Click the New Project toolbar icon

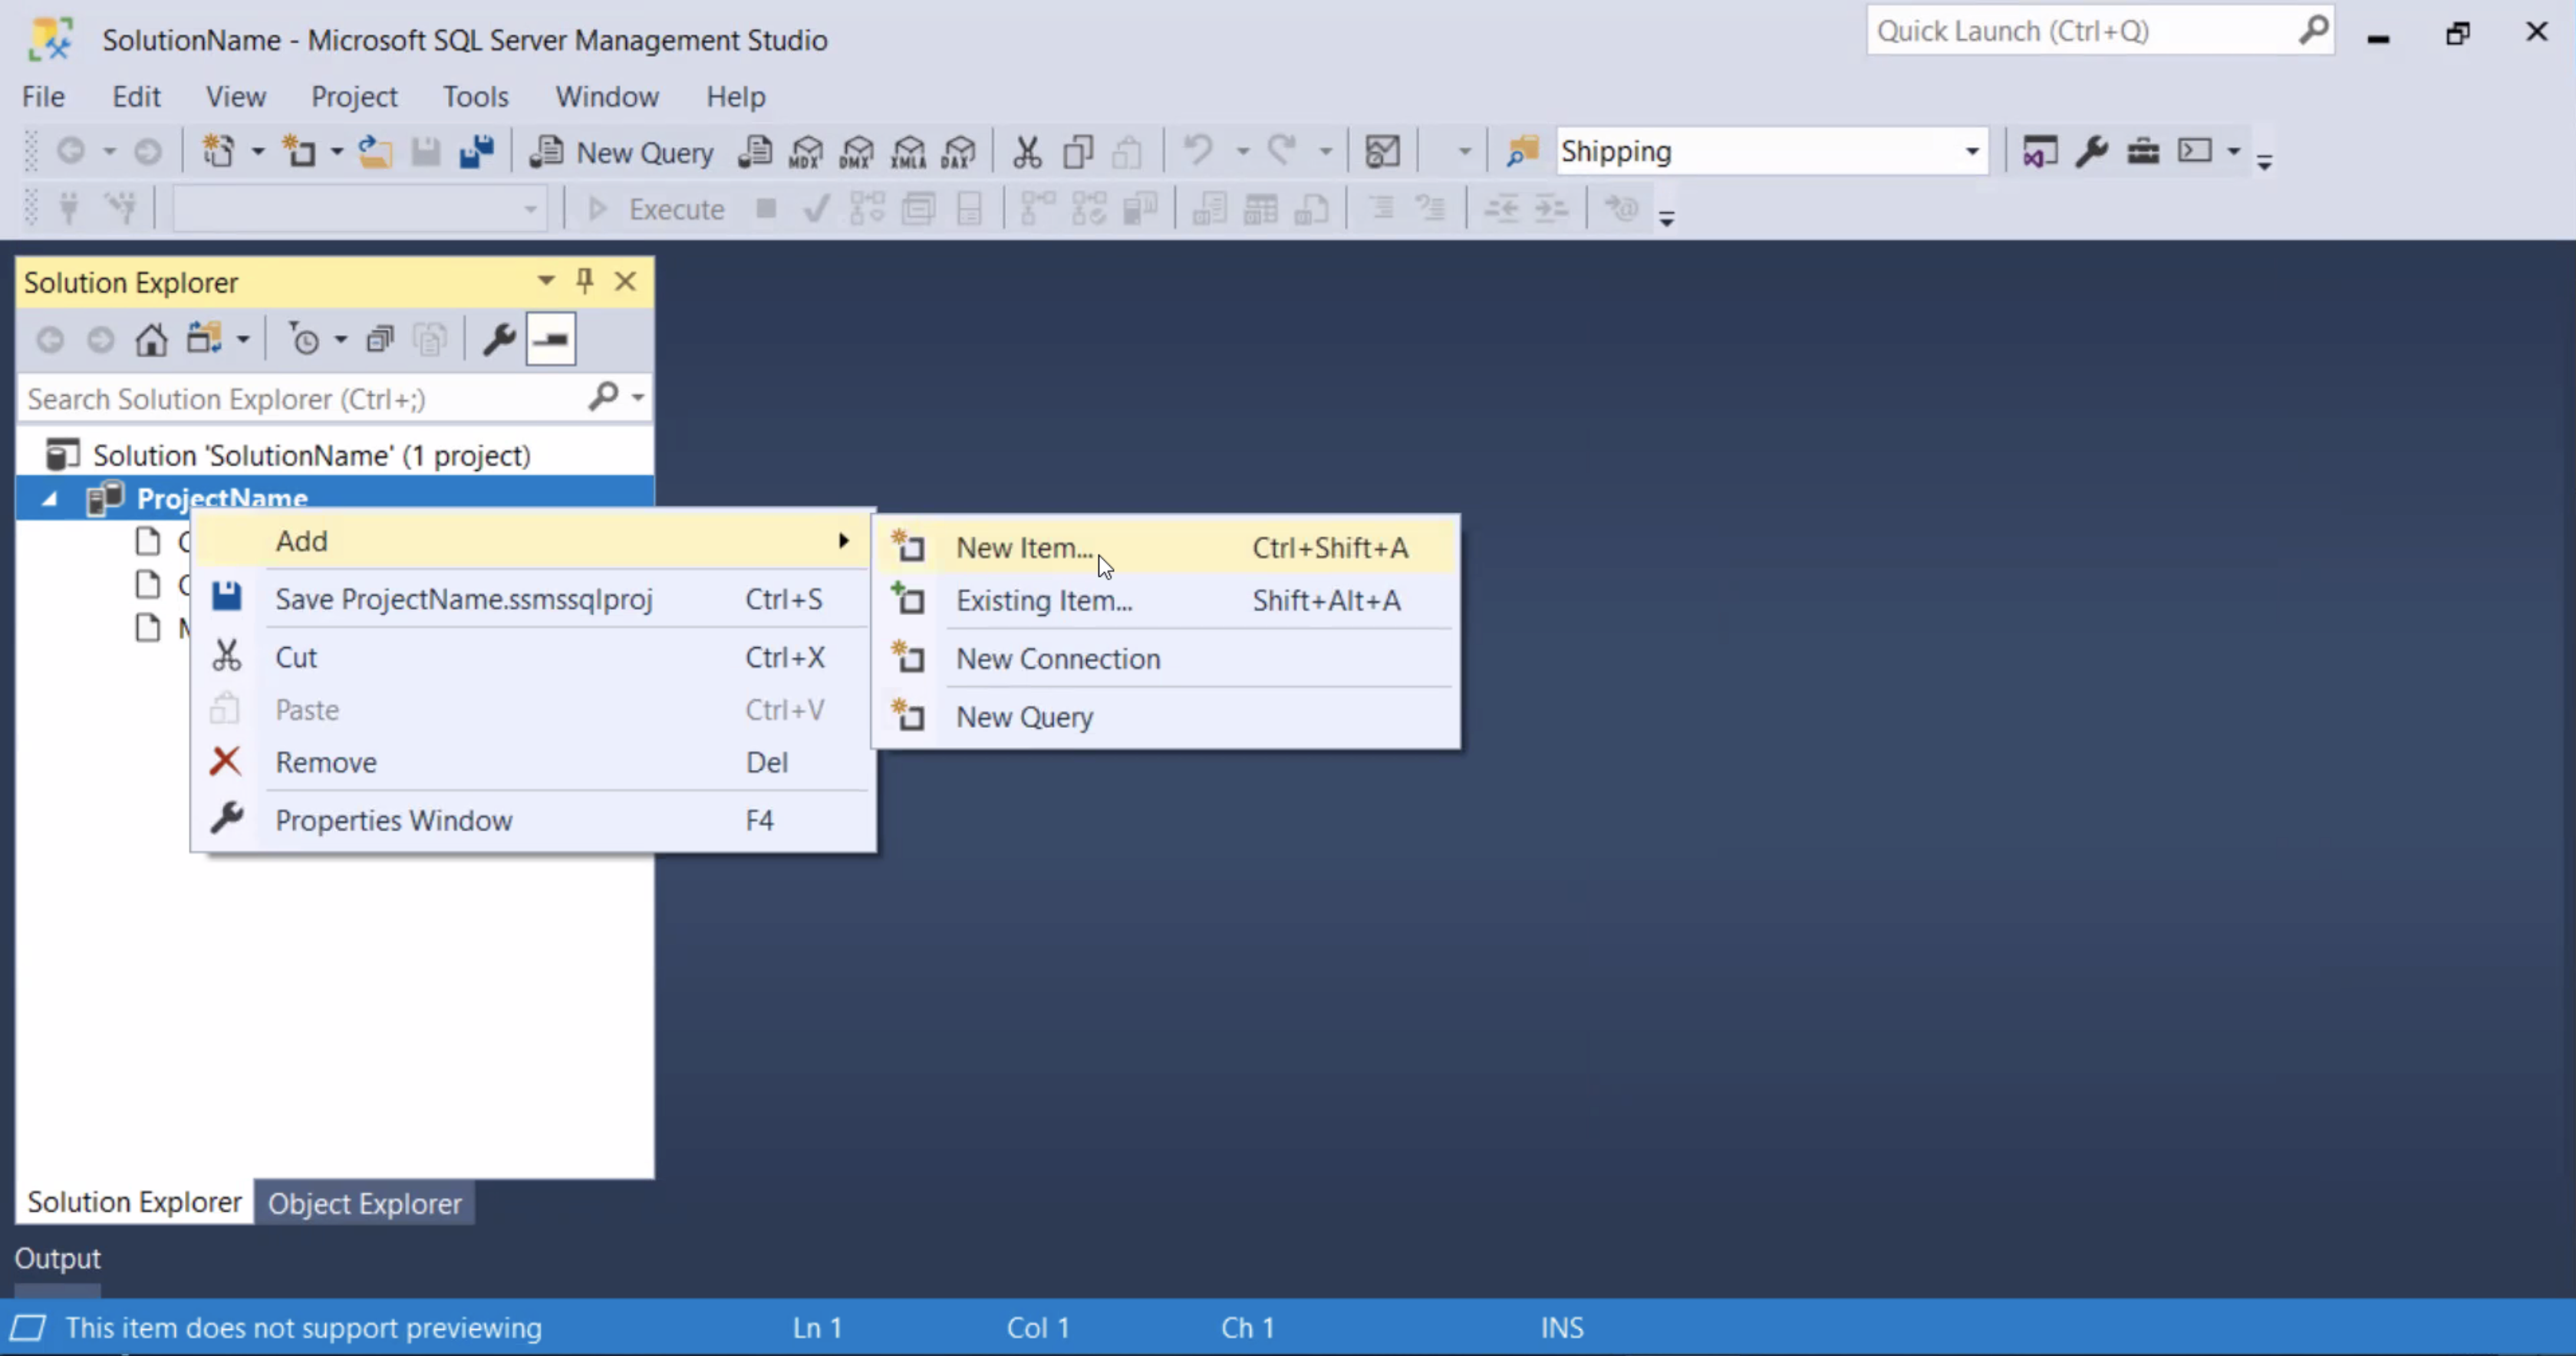click(218, 151)
